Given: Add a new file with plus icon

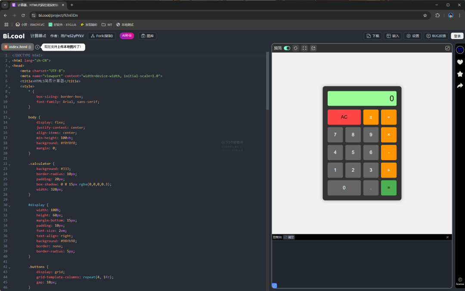Looking at the screenshot, I should pos(37,47).
